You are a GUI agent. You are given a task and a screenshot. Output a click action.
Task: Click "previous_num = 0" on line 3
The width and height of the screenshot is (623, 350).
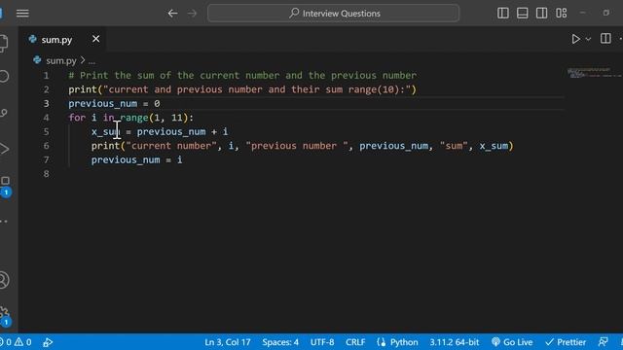[114, 104]
